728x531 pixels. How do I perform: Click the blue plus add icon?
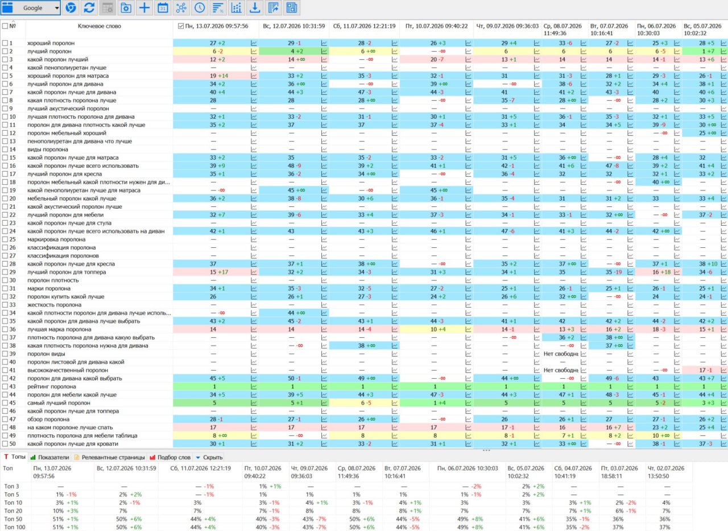coord(144,8)
